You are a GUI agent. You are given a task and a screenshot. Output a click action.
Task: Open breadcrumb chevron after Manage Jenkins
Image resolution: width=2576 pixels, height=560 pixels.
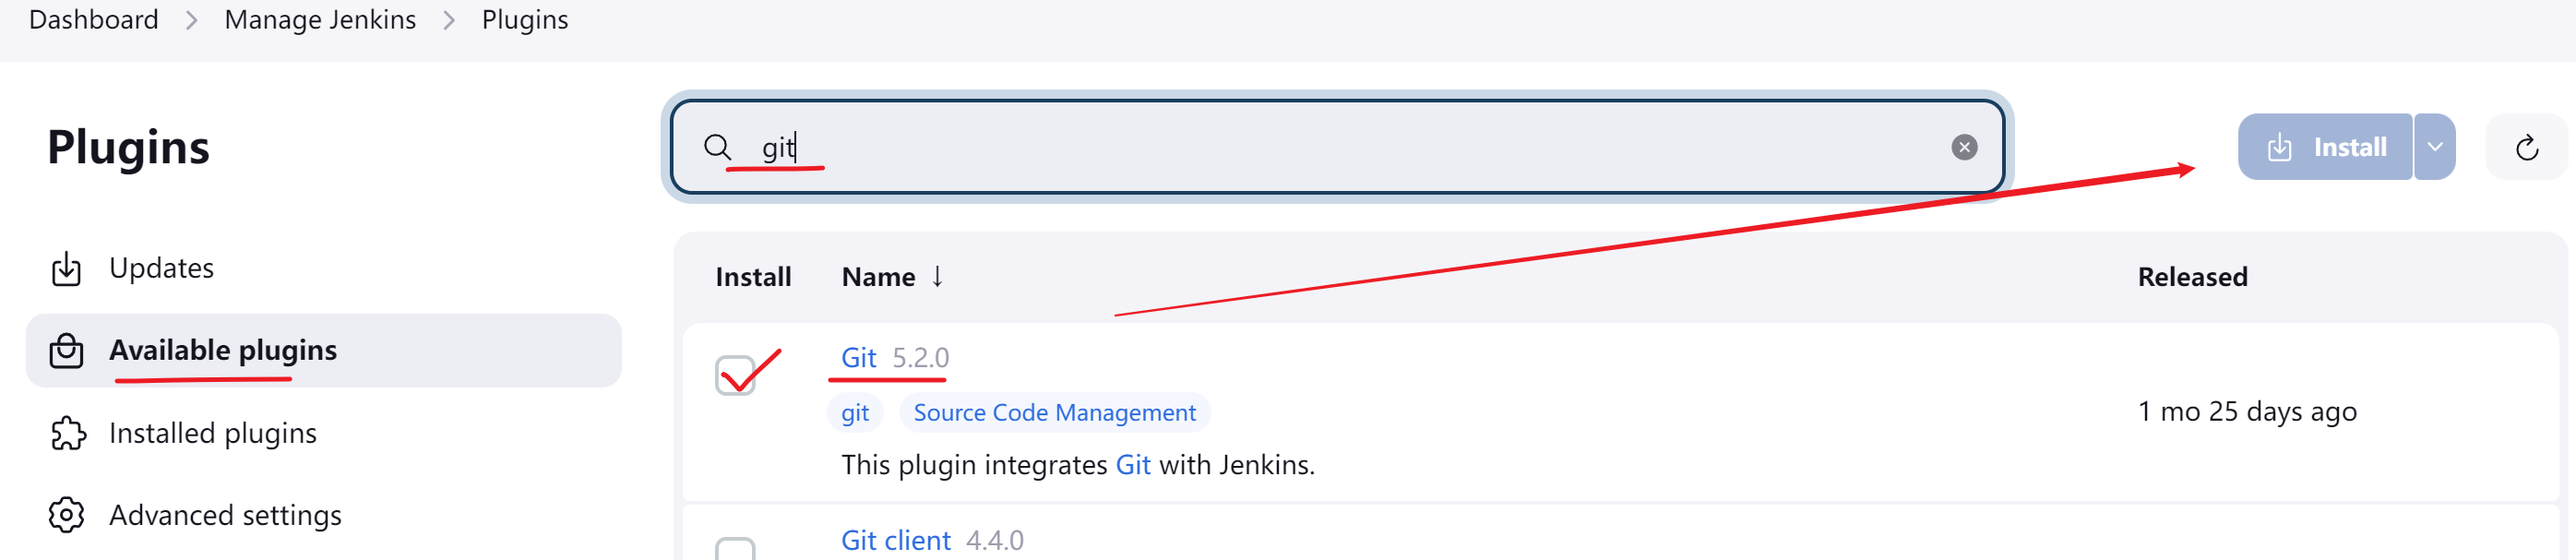tap(449, 20)
